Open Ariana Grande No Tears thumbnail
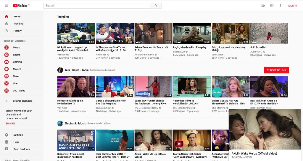303x161 pixels. click(154, 34)
